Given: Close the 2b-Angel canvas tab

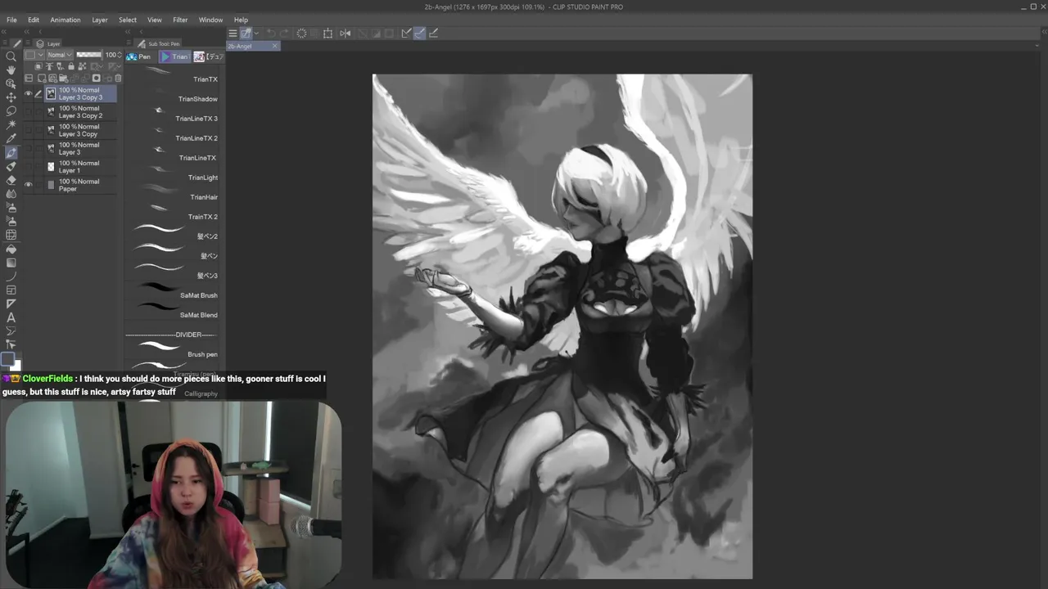Looking at the screenshot, I should tap(274, 46).
